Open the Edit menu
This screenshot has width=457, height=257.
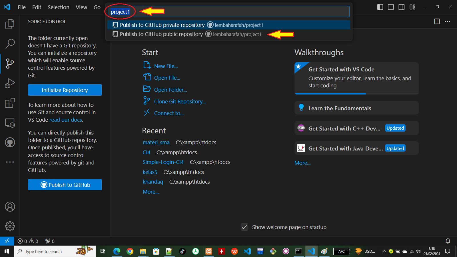coord(37,7)
